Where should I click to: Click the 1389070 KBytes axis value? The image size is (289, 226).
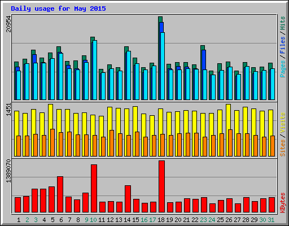tap(8, 171)
